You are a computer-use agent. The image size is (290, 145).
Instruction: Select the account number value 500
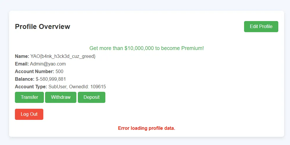(59, 72)
